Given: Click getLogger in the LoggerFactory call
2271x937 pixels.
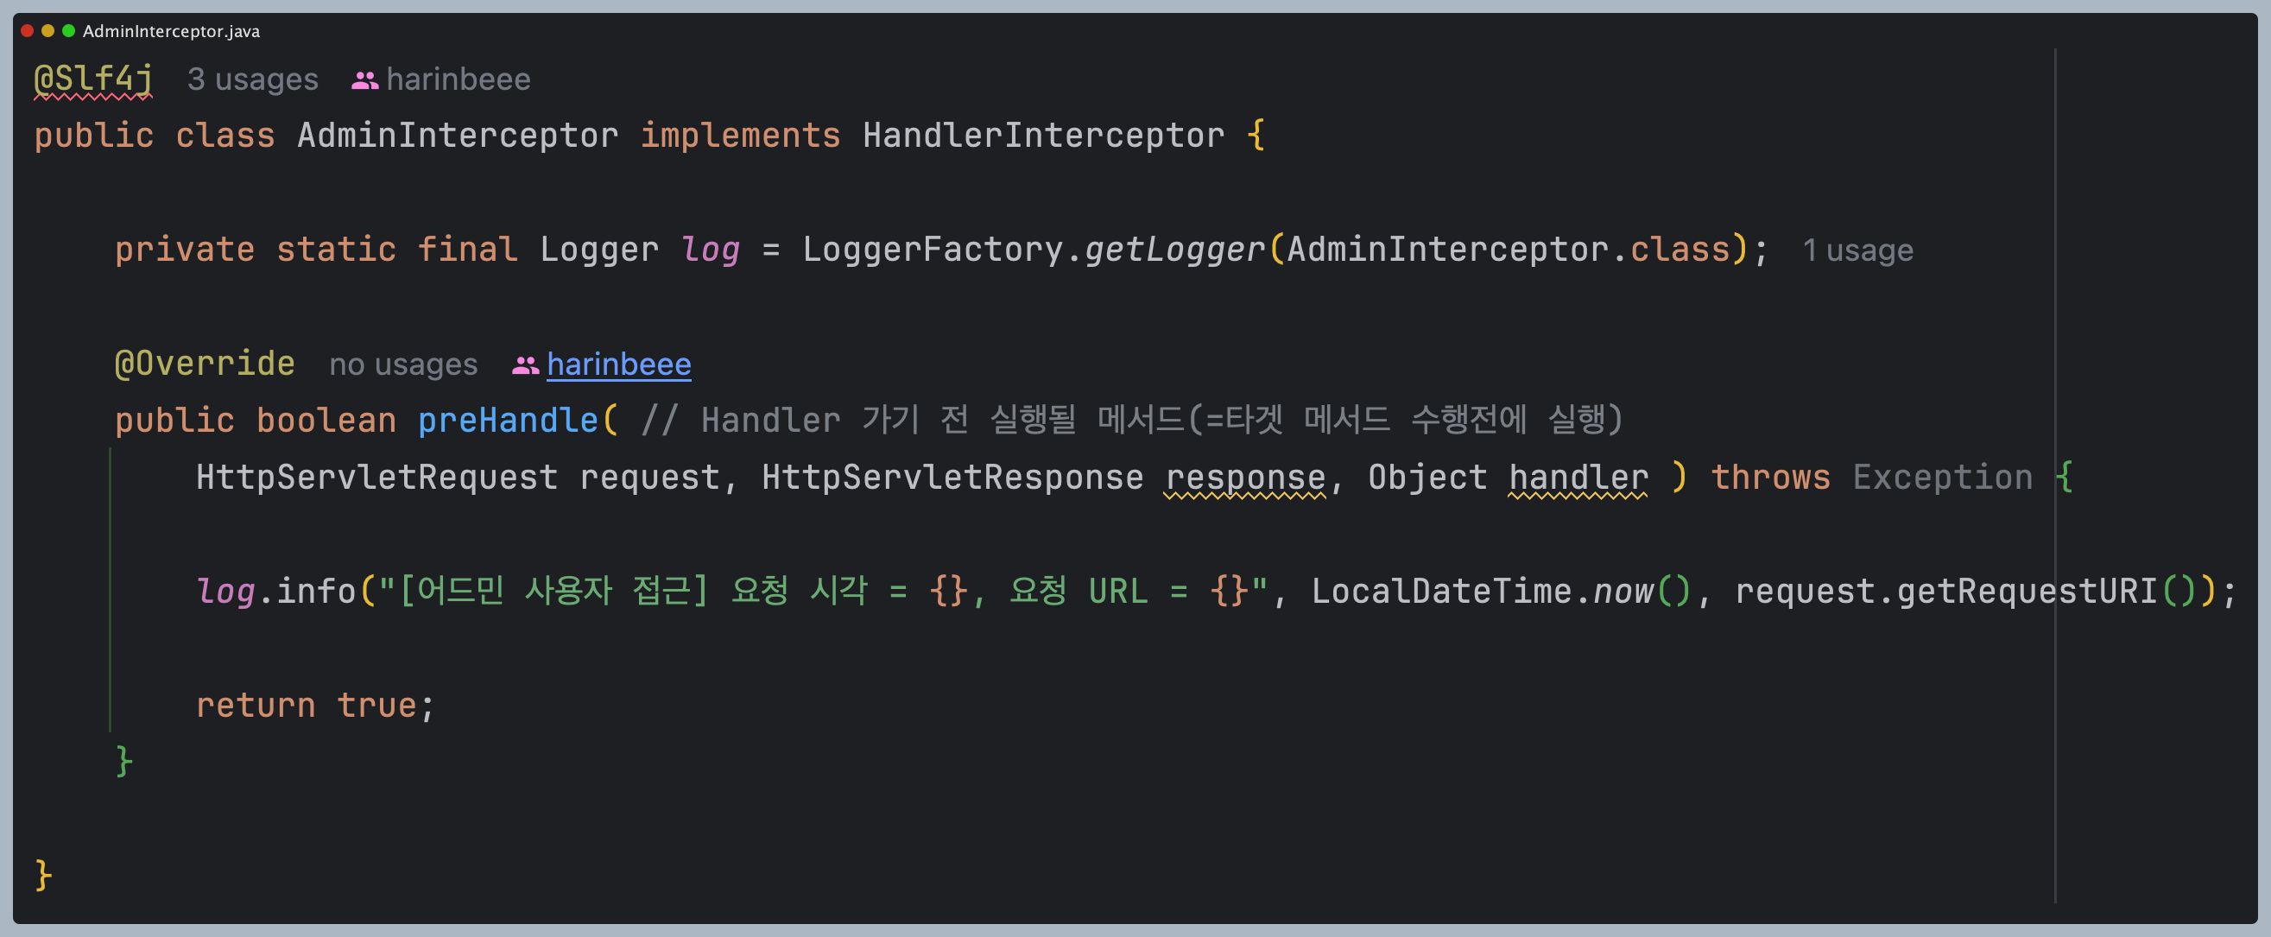Looking at the screenshot, I should coord(1173,250).
